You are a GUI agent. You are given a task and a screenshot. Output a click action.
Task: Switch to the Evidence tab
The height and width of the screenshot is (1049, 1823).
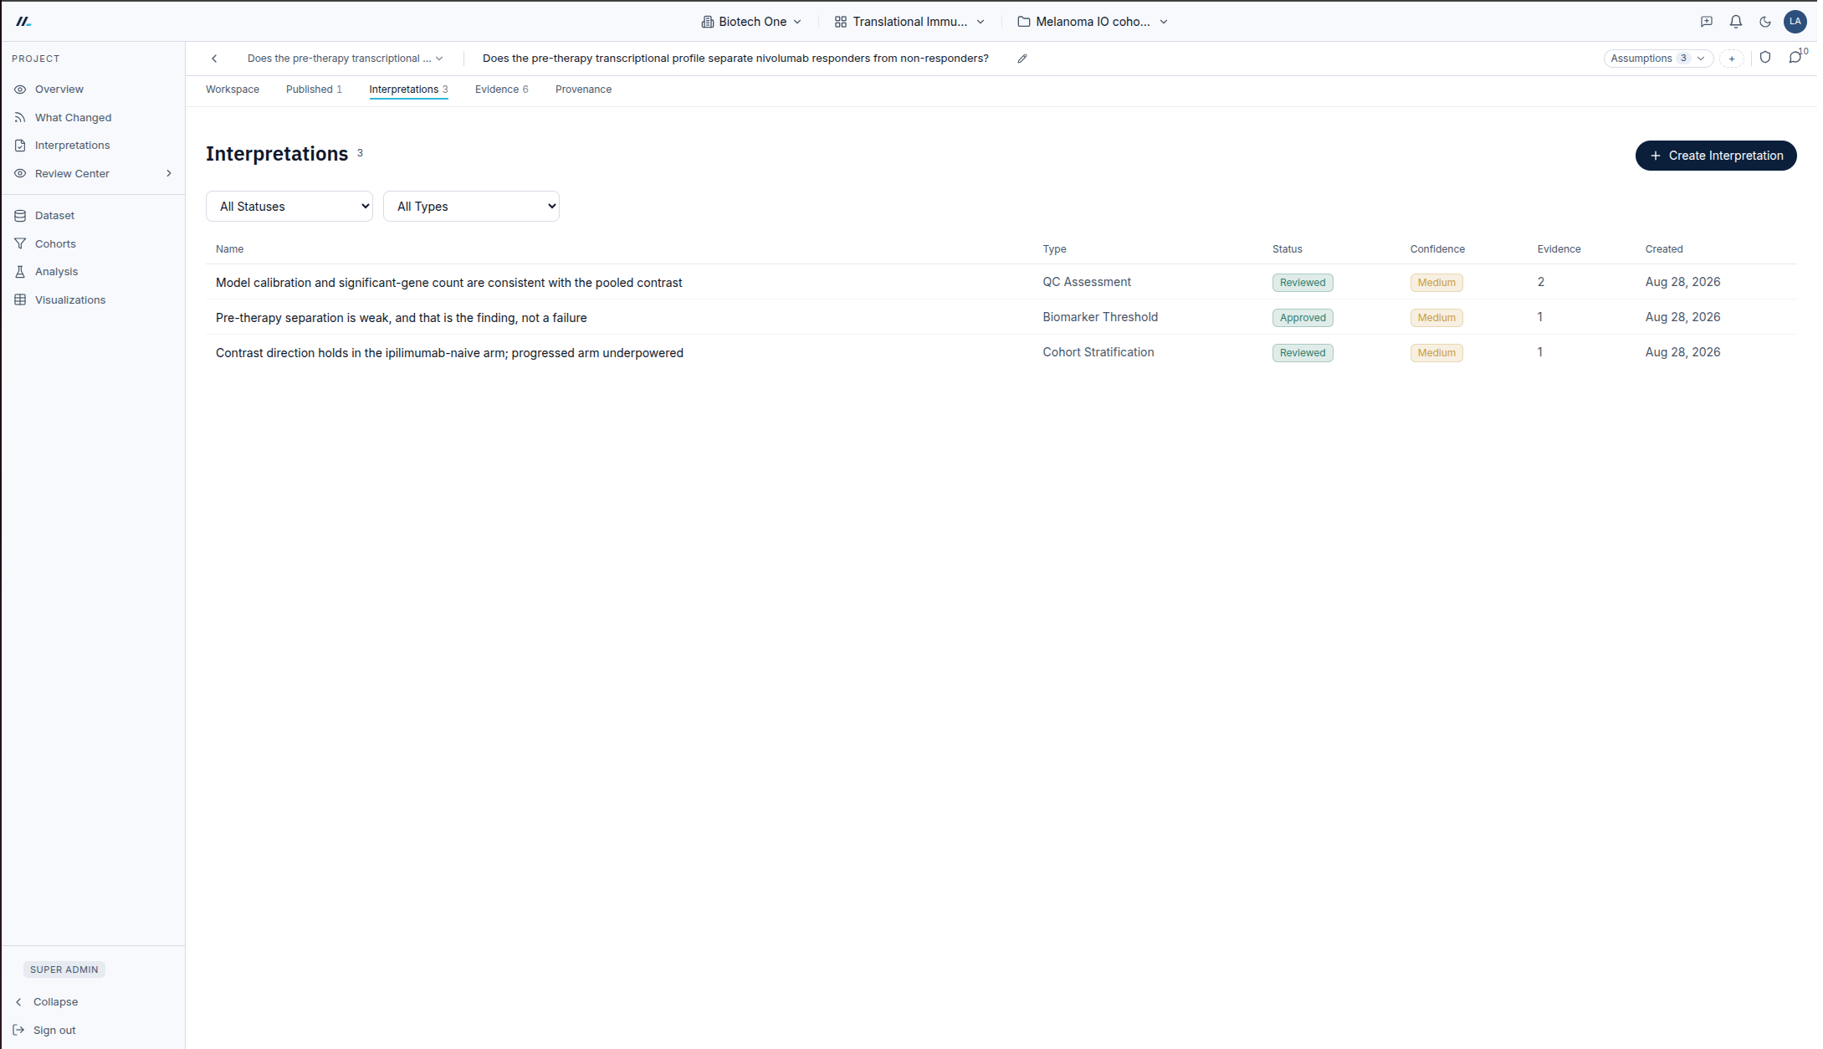(x=502, y=90)
